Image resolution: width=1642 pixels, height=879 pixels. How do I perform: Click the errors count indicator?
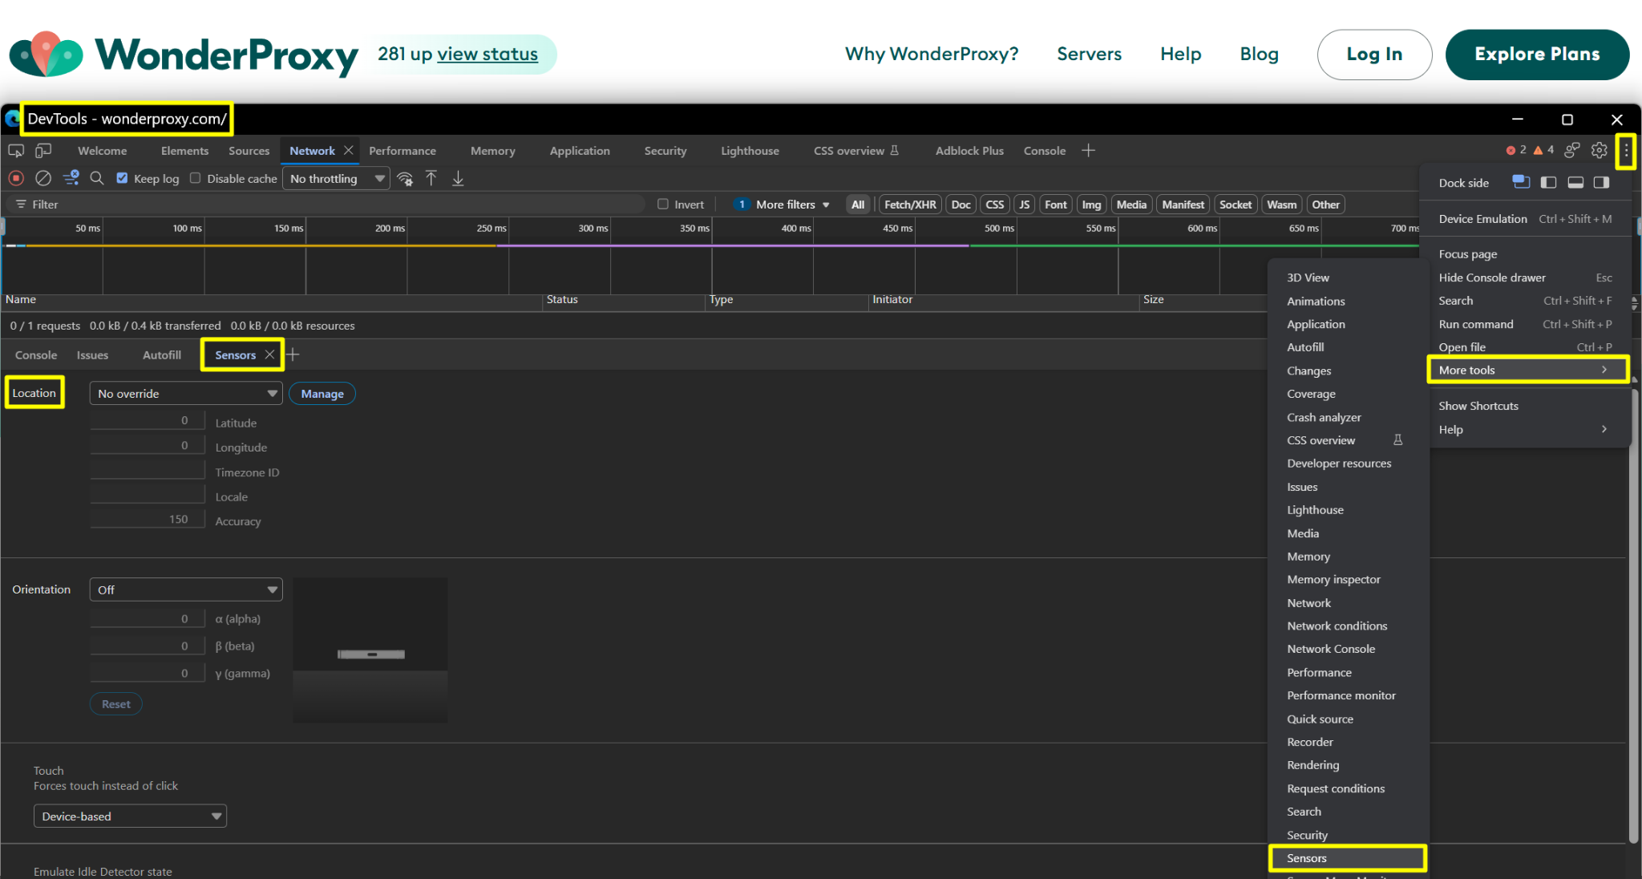[1516, 150]
